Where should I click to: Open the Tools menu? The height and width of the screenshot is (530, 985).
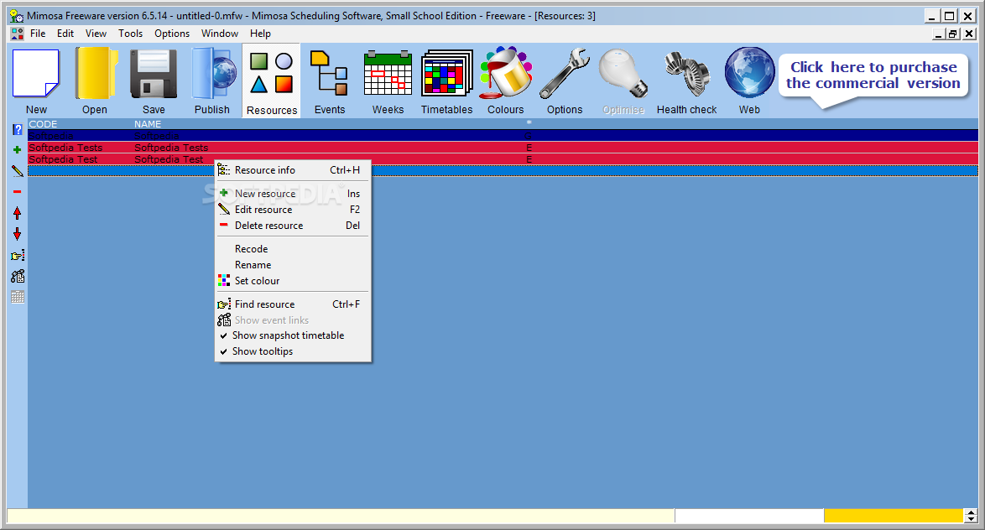pos(131,34)
